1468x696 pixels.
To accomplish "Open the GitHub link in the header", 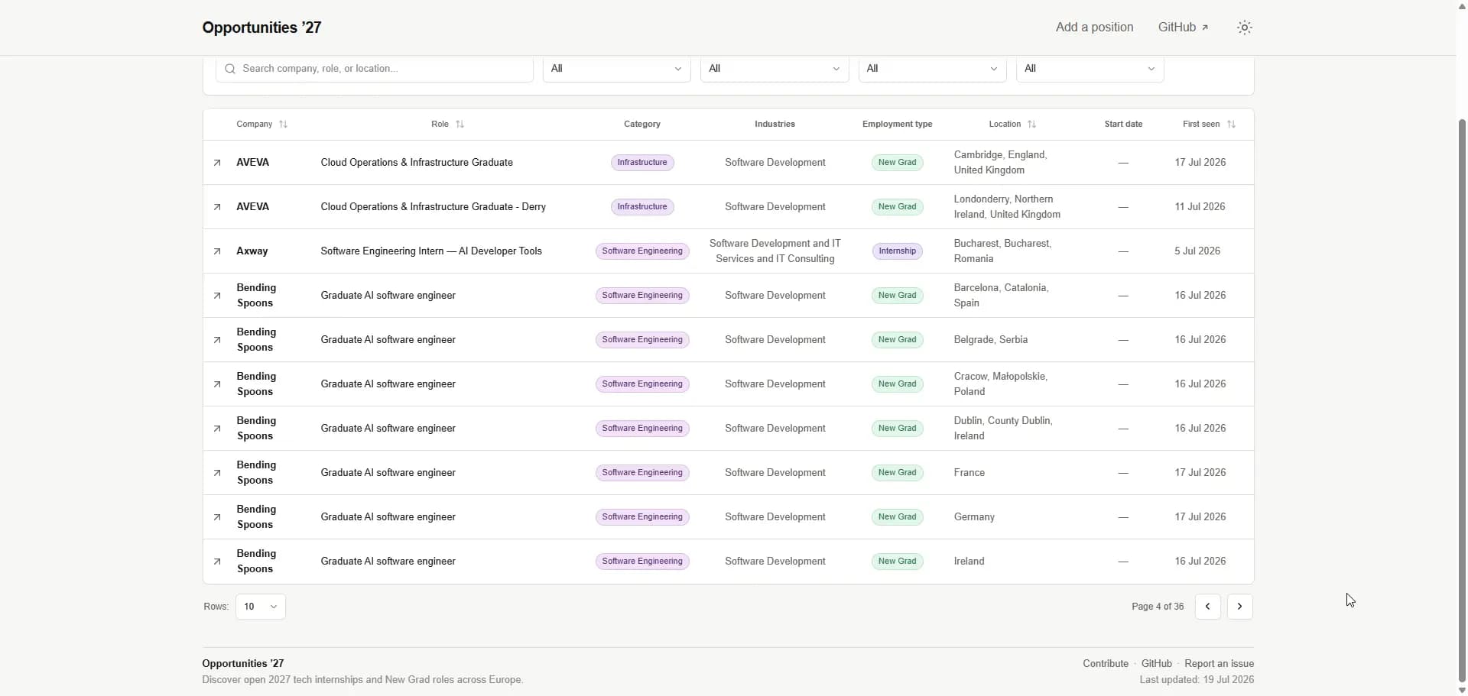I will pos(1184,28).
